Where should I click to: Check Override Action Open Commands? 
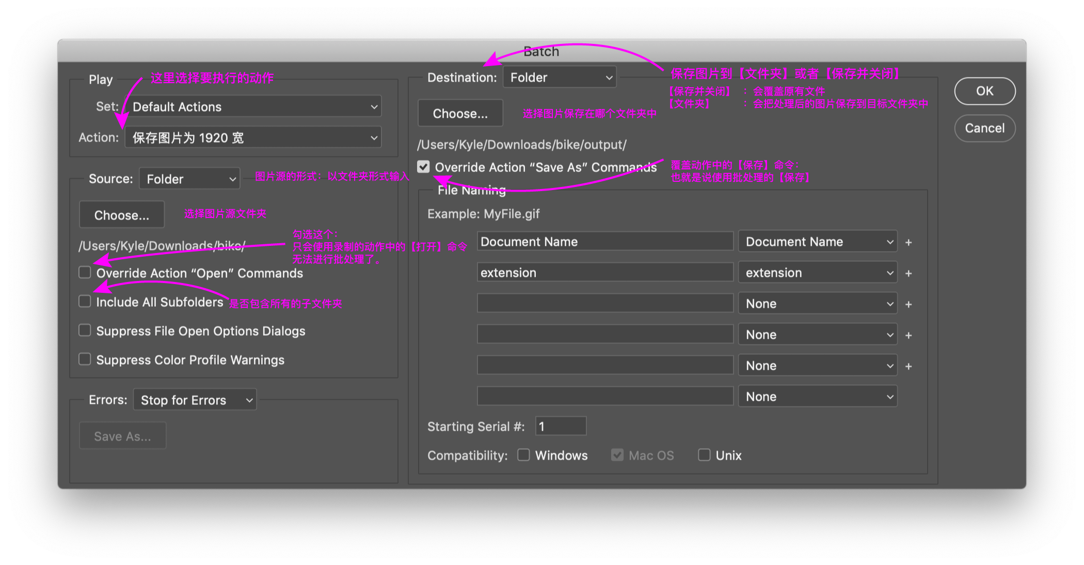85,272
